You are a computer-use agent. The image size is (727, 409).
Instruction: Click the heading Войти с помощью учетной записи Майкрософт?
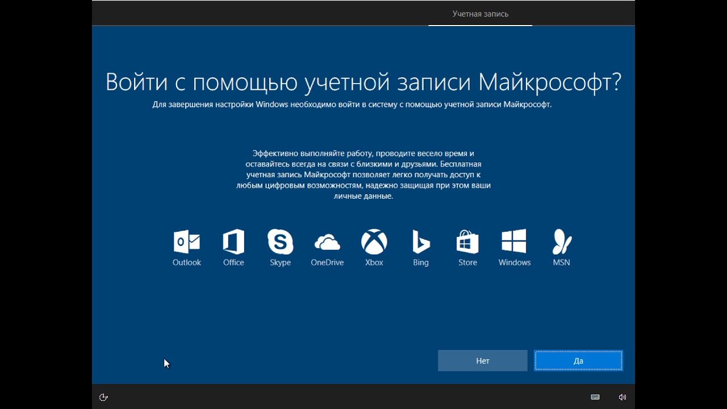click(x=363, y=82)
